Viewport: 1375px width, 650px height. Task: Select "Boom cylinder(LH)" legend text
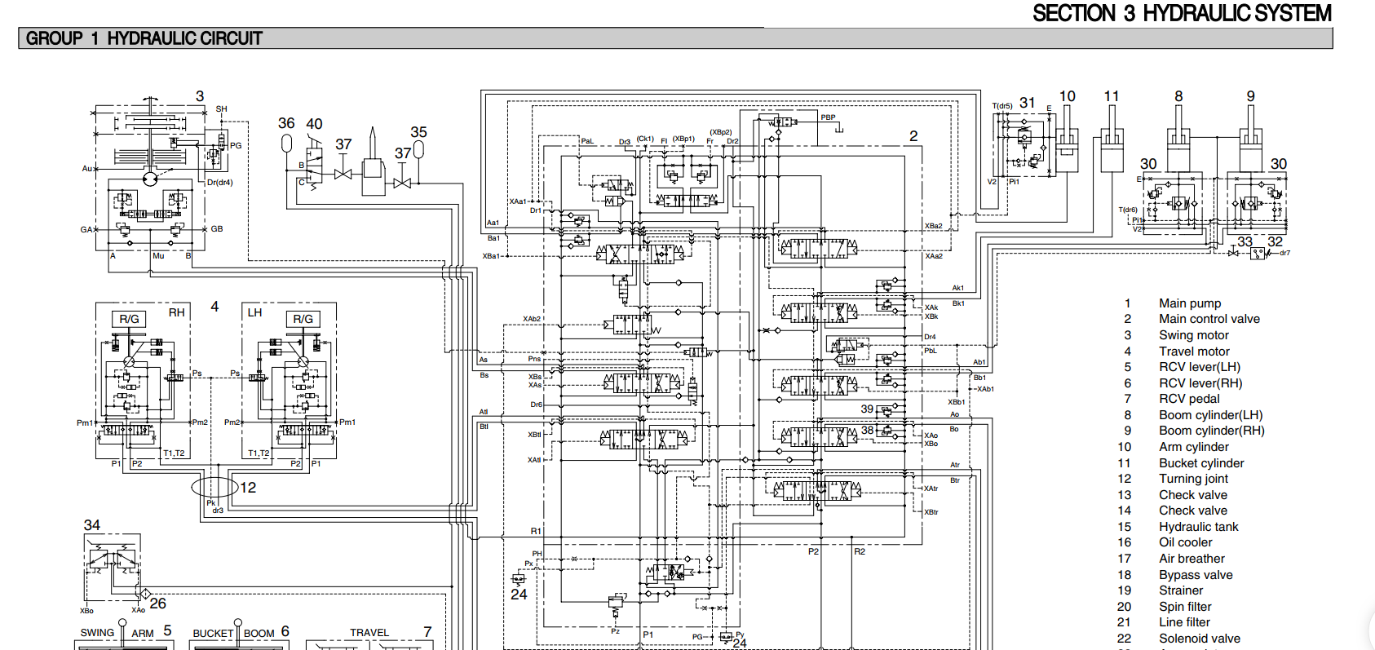[1211, 415]
